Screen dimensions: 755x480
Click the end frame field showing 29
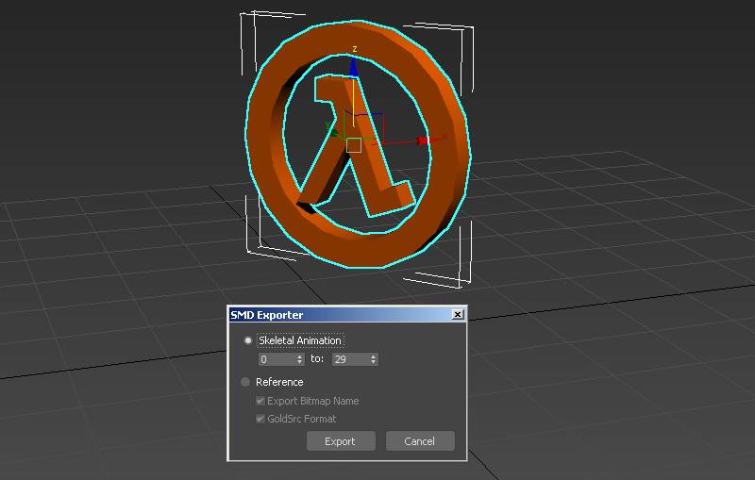349,359
